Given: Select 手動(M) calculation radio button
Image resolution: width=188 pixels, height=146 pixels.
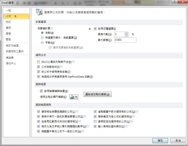Looking at the screenshot, I should coord(42,43).
